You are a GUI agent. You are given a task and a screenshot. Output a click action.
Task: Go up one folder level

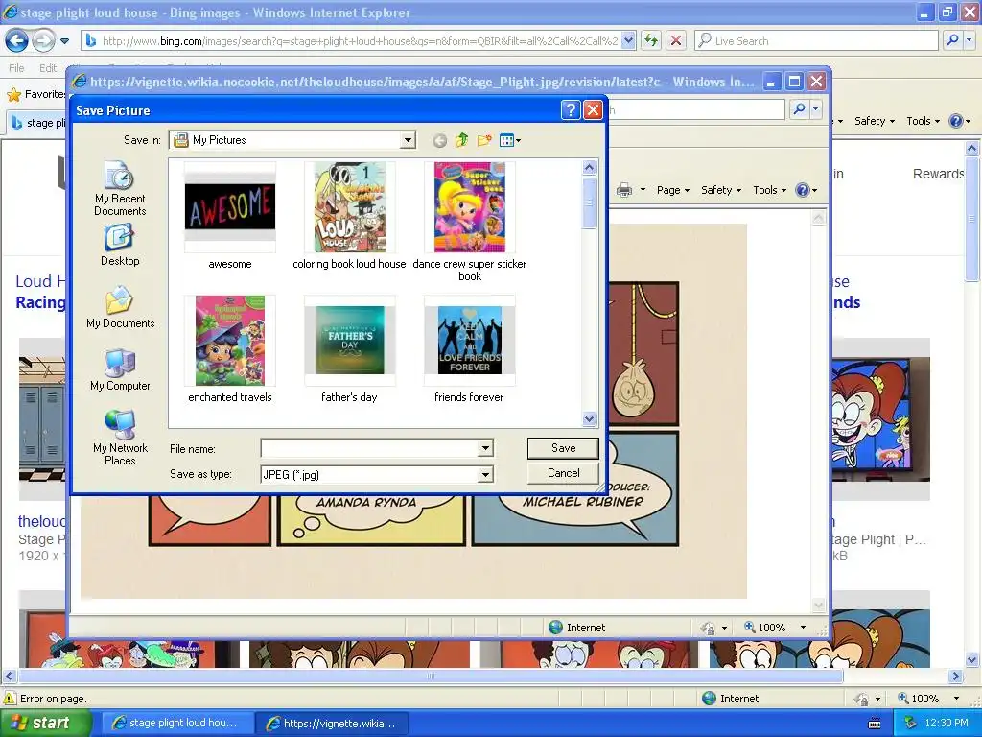(x=461, y=140)
